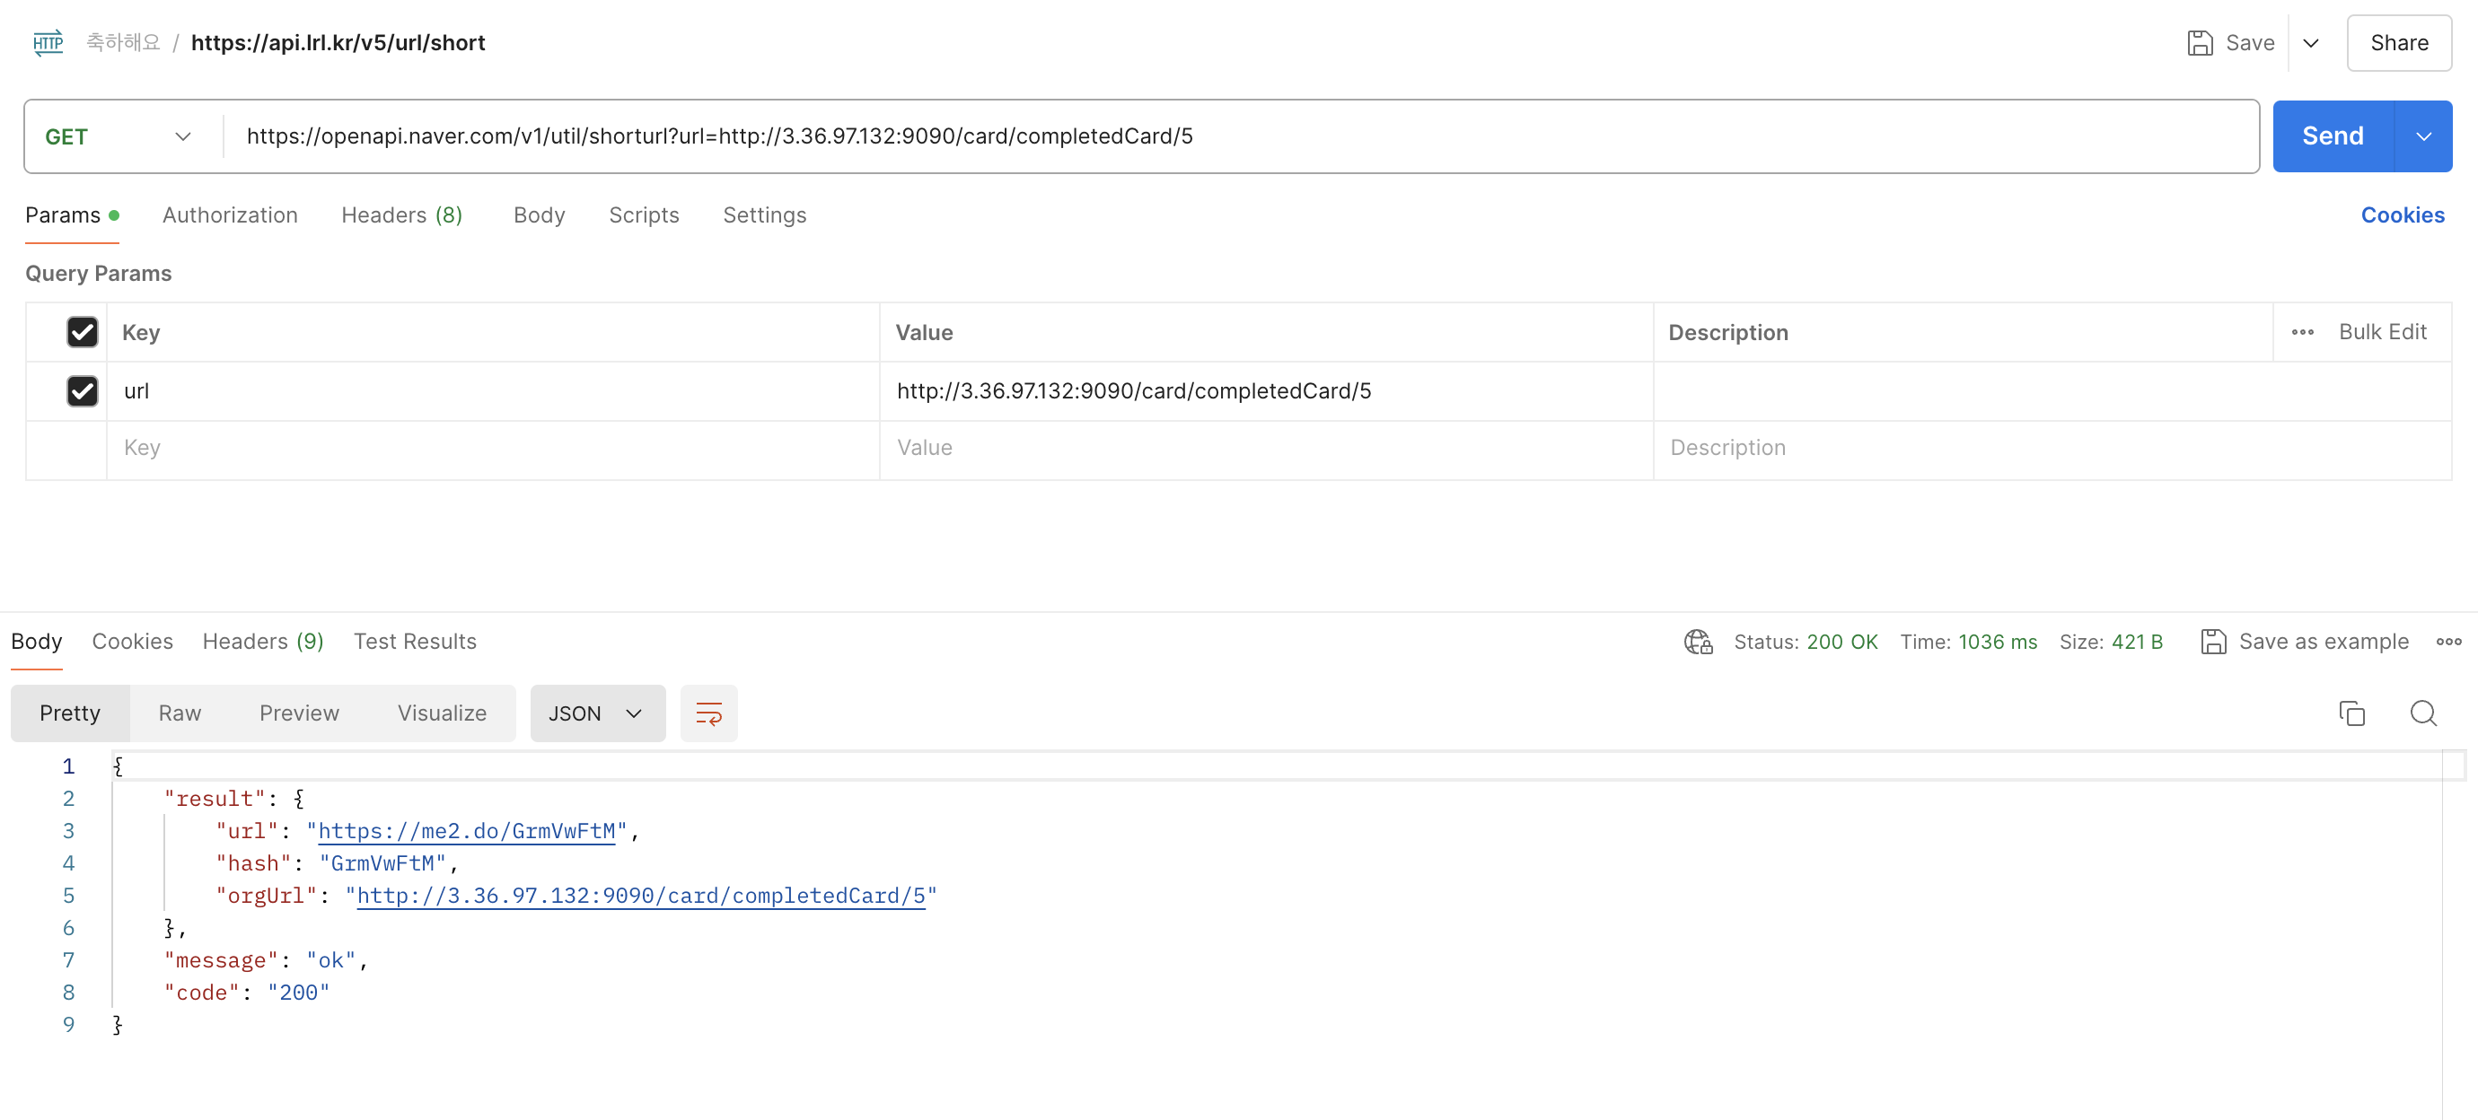Click the blue Send button
Viewport: 2478px width, 1120px height.
coord(2332,136)
